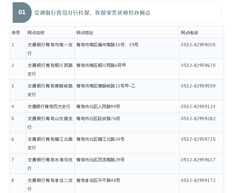Click phone number 0532-82959559
The image size is (232, 193).
198,86
